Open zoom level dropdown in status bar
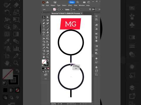Screen dimensions: 141x105 click(x=58, y=104)
